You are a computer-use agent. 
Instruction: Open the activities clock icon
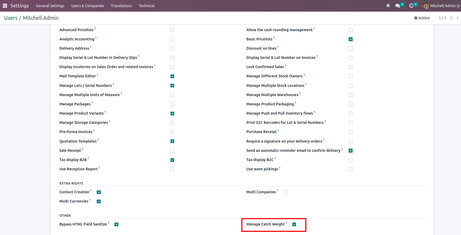pos(411,6)
